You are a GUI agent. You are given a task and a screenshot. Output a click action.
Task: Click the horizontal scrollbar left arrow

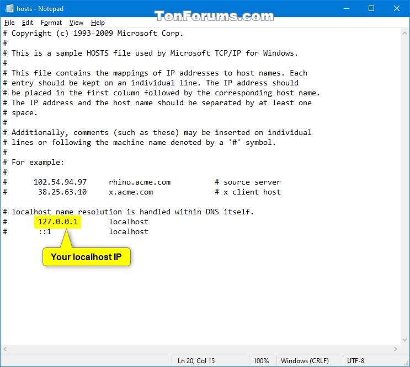coord(5,349)
